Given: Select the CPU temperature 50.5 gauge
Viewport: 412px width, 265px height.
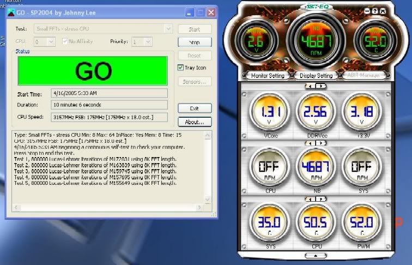Looking at the screenshot, I should 316,223.
